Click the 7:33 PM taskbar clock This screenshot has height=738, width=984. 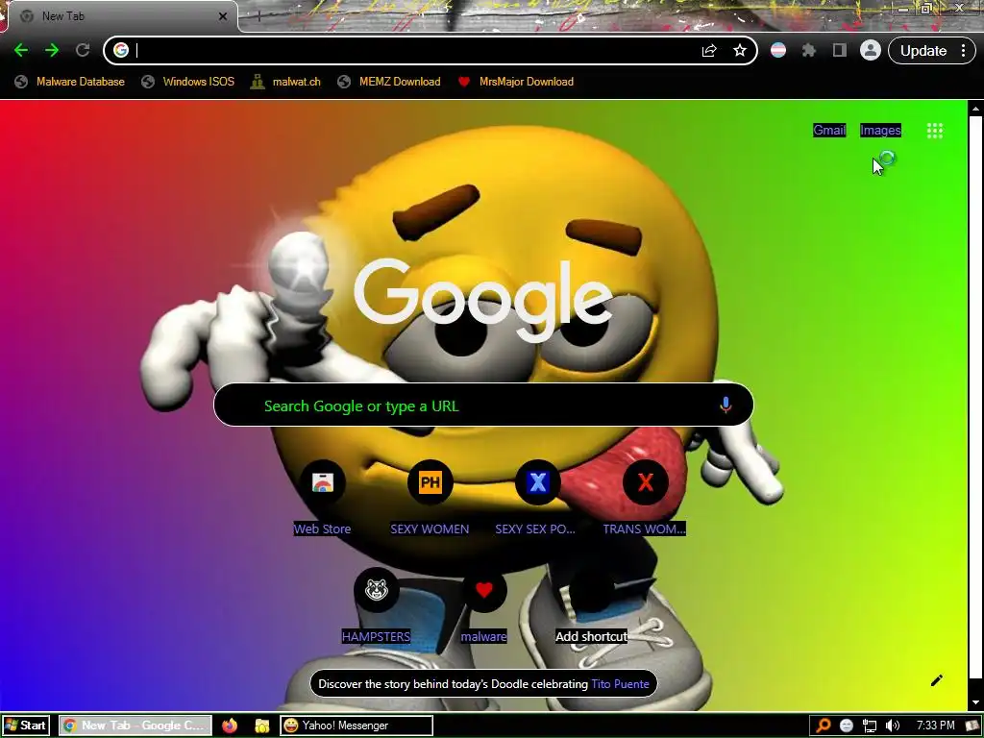click(935, 726)
